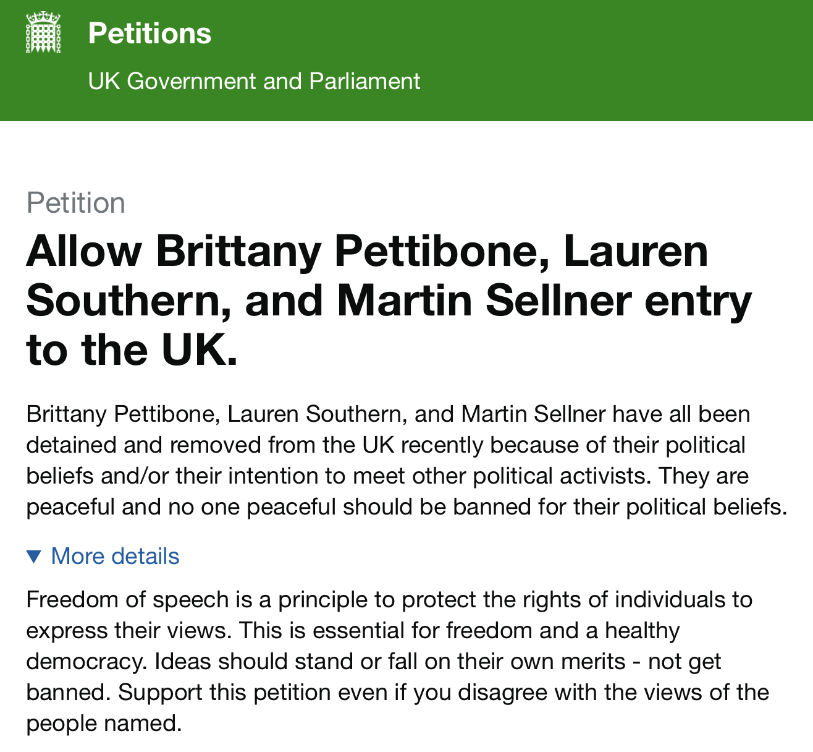Viewport: 813px width, 752px height.
Task: Click the petition title starting with Allow Brittany Pettibone
Action: (x=367, y=251)
